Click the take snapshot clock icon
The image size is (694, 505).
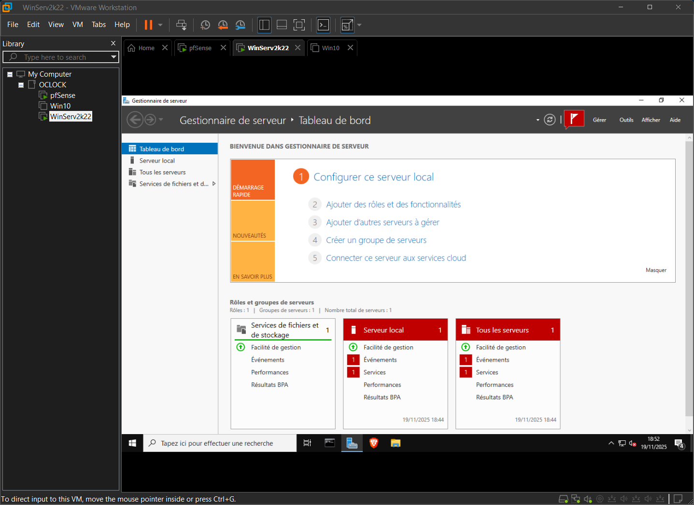205,25
